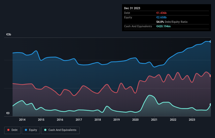Click the Debt row label in tooltip
This screenshot has width=215, height=138.
(127, 13)
